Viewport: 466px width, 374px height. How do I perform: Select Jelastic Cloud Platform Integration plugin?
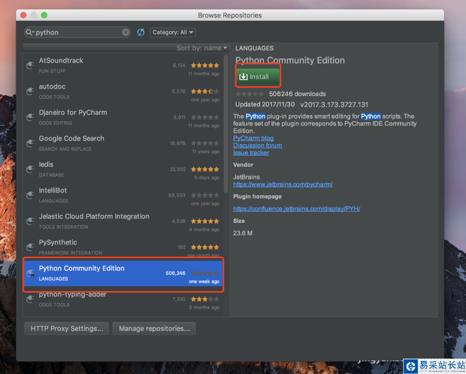tap(123, 221)
